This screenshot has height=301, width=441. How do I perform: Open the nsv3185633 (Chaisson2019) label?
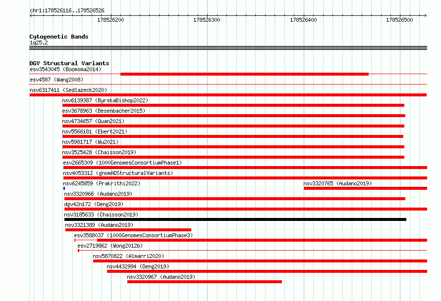pos(101,215)
